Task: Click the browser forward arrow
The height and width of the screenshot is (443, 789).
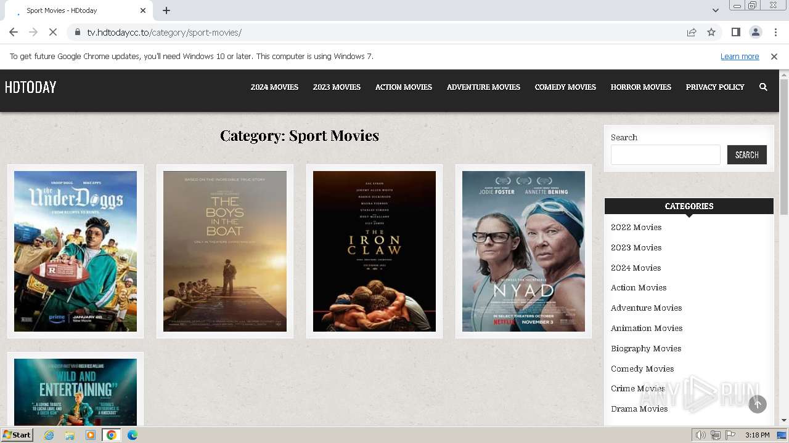Action: click(33, 32)
